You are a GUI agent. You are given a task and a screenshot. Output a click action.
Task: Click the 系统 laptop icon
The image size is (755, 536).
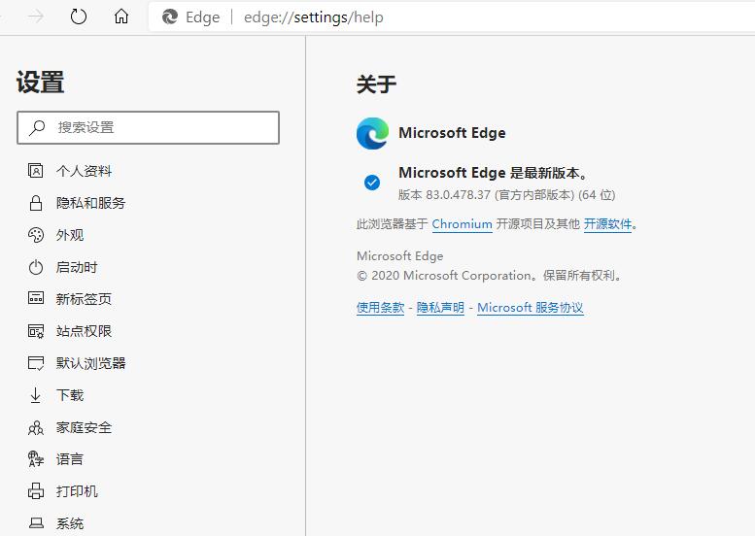tap(36, 523)
